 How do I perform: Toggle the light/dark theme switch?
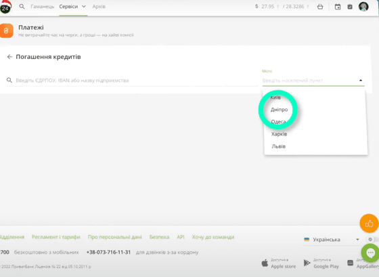(372, 240)
